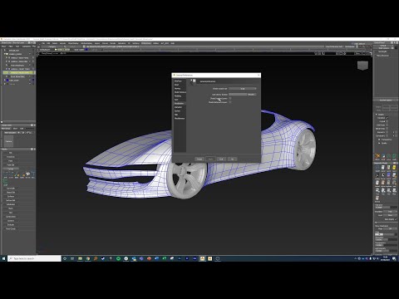
Task: Uncheck the ticked checkbox in Control Panel Display section
Action: (x=387, y=118)
